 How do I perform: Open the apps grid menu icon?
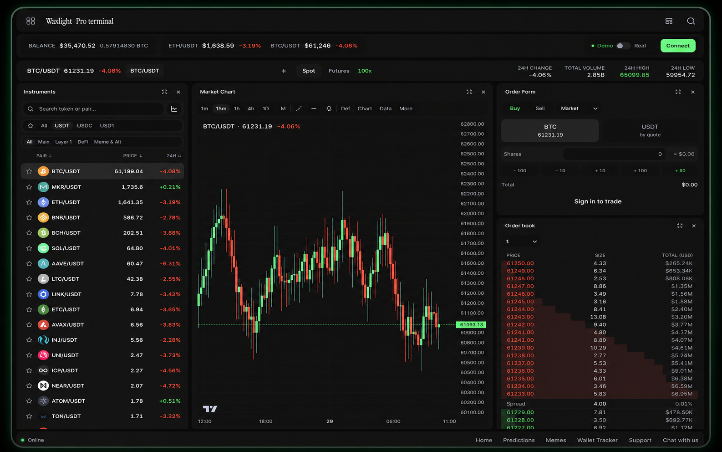click(x=31, y=21)
